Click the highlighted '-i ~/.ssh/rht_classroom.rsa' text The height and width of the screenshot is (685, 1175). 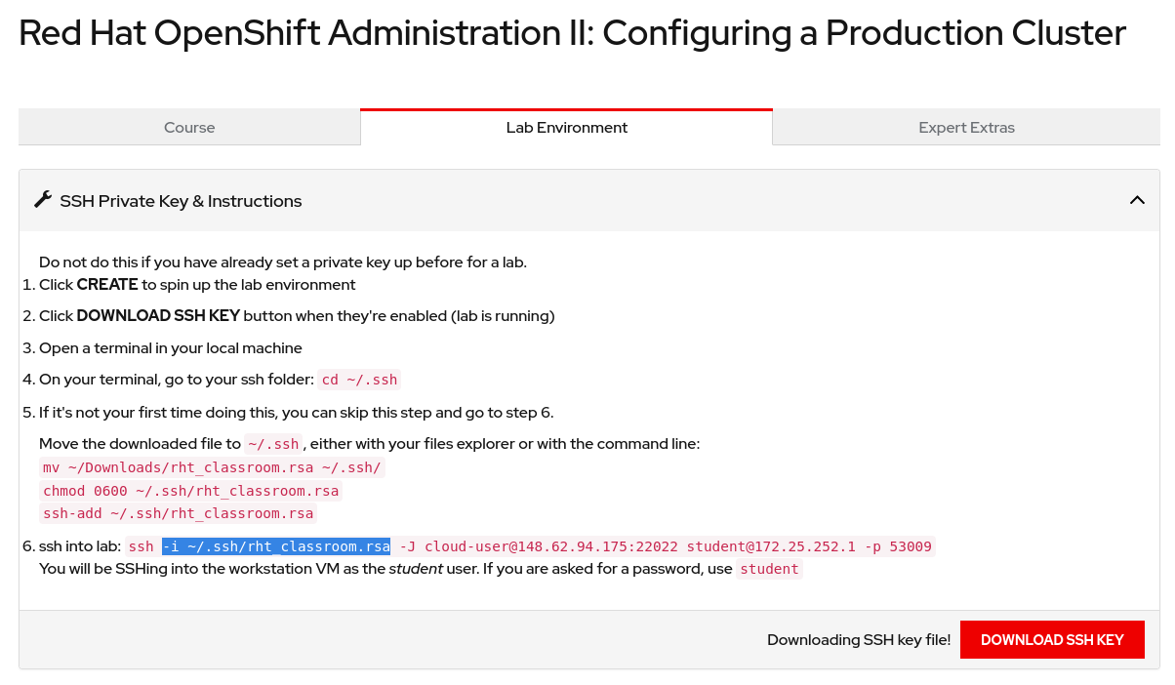point(276,546)
